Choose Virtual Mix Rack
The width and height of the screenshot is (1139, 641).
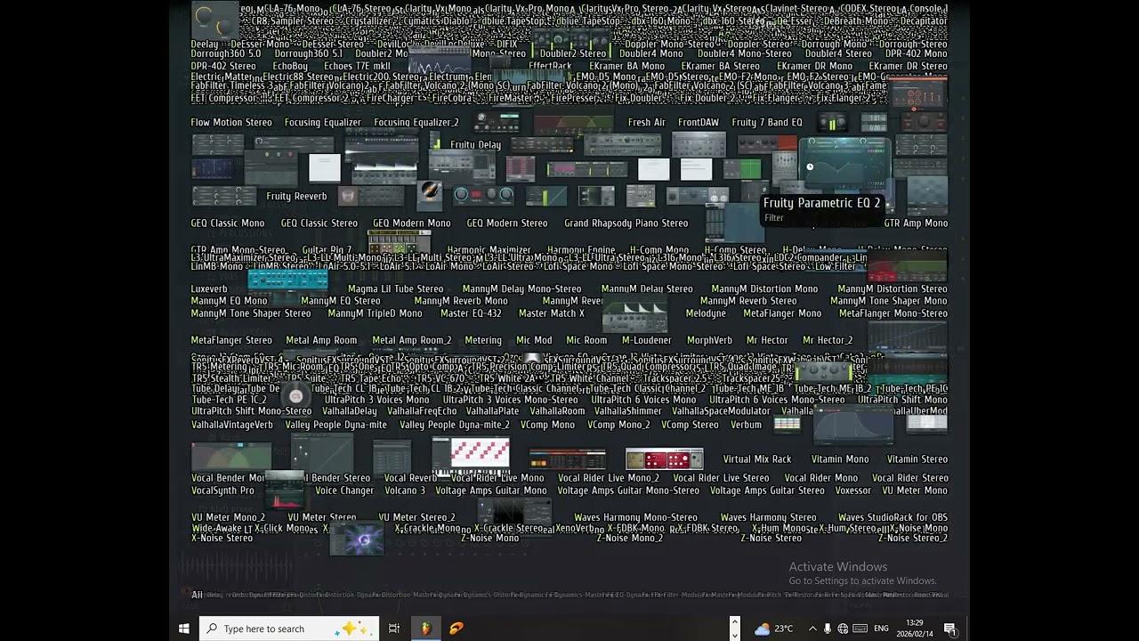coord(757,459)
